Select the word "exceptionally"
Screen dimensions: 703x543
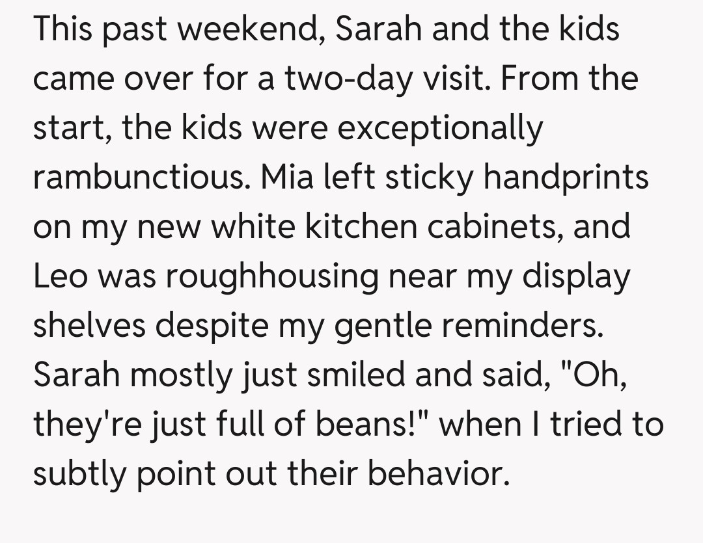click(x=441, y=129)
